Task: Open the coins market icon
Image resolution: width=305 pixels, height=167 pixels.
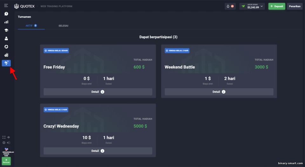Action: click(x=6, y=55)
